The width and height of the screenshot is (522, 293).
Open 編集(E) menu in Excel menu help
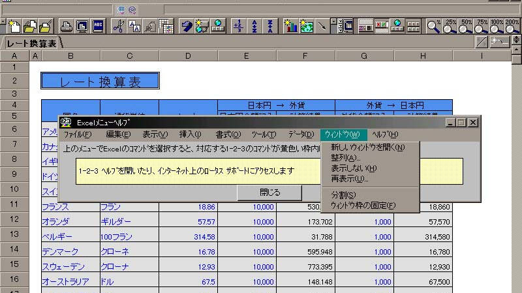tap(118, 134)
